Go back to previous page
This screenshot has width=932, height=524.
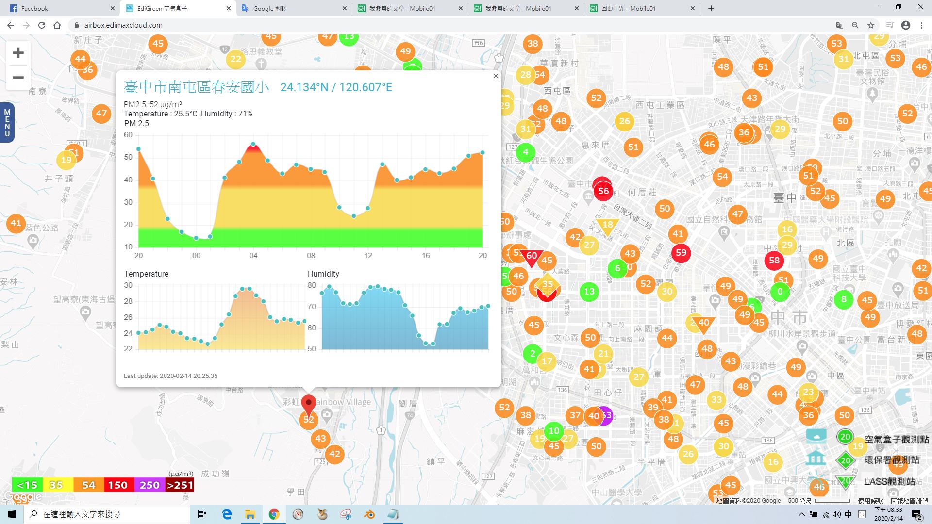click(11, 25)
